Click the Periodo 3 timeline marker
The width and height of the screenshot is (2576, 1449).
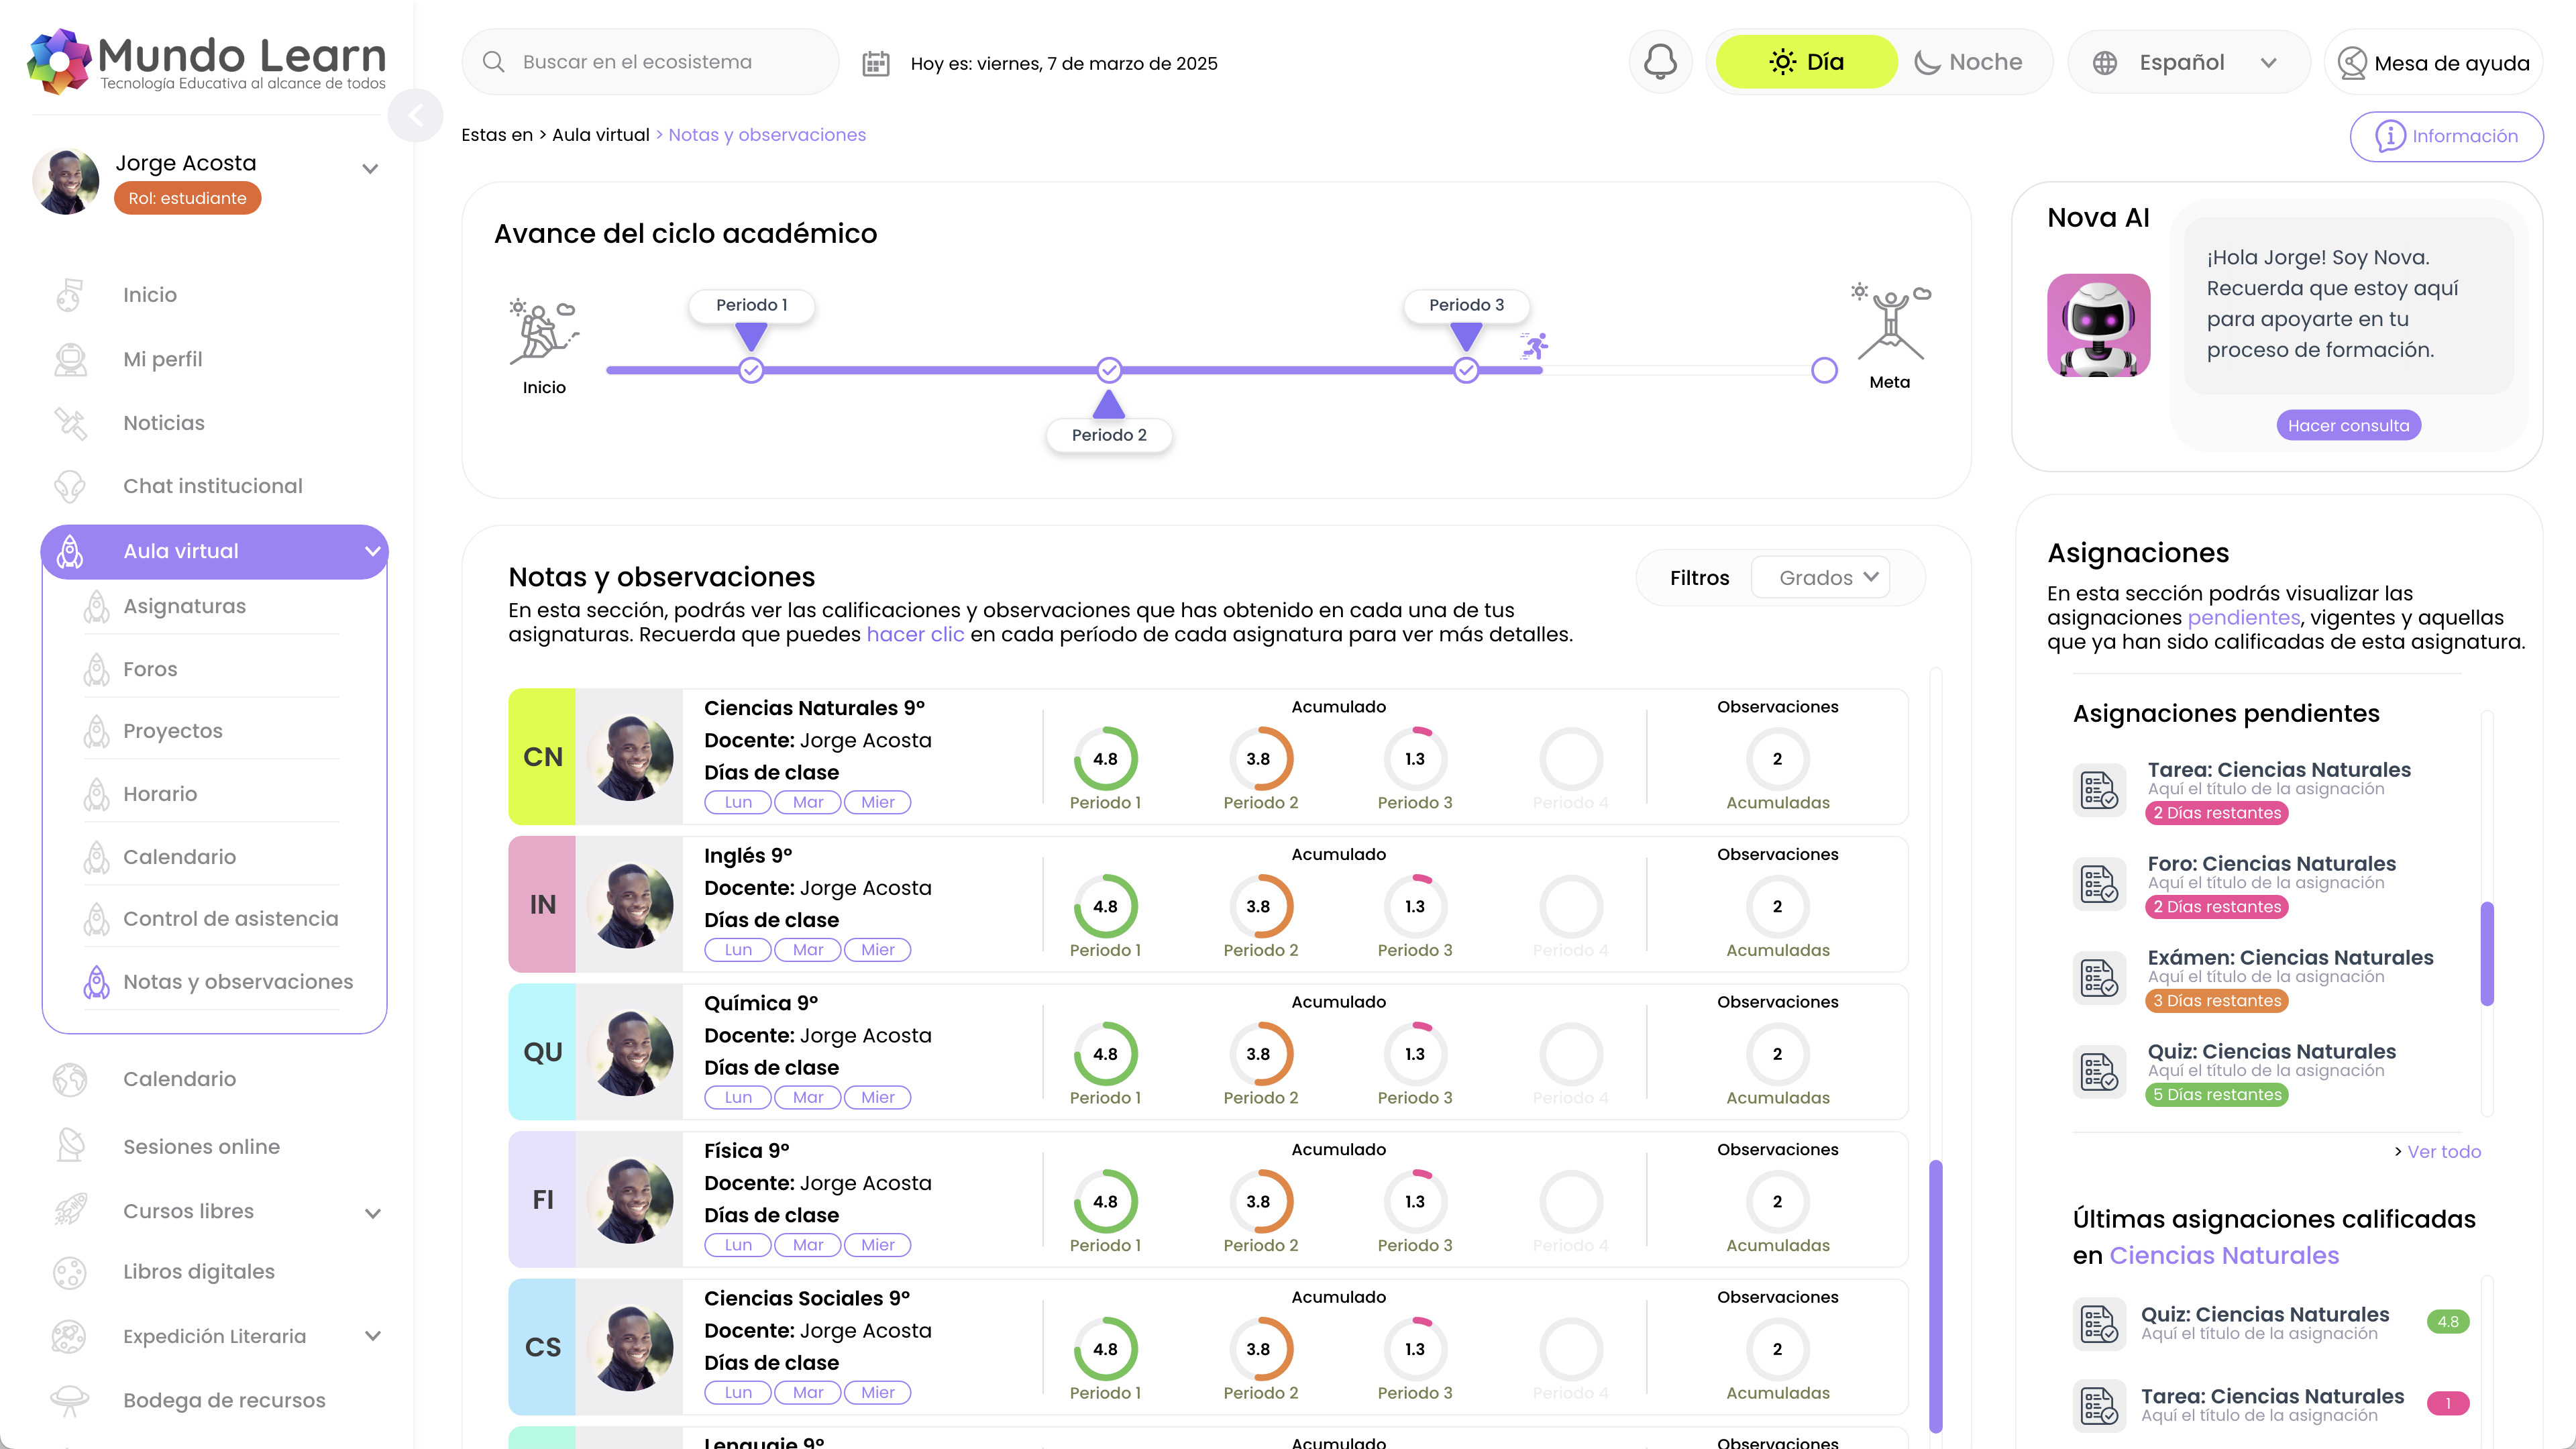coord(1466,370)
